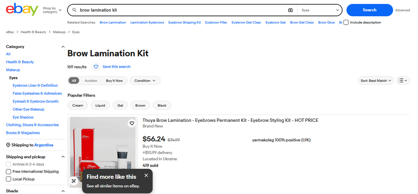Collapse the Shade filter section
Screen dimensions: 418x194
click(63, 191)
